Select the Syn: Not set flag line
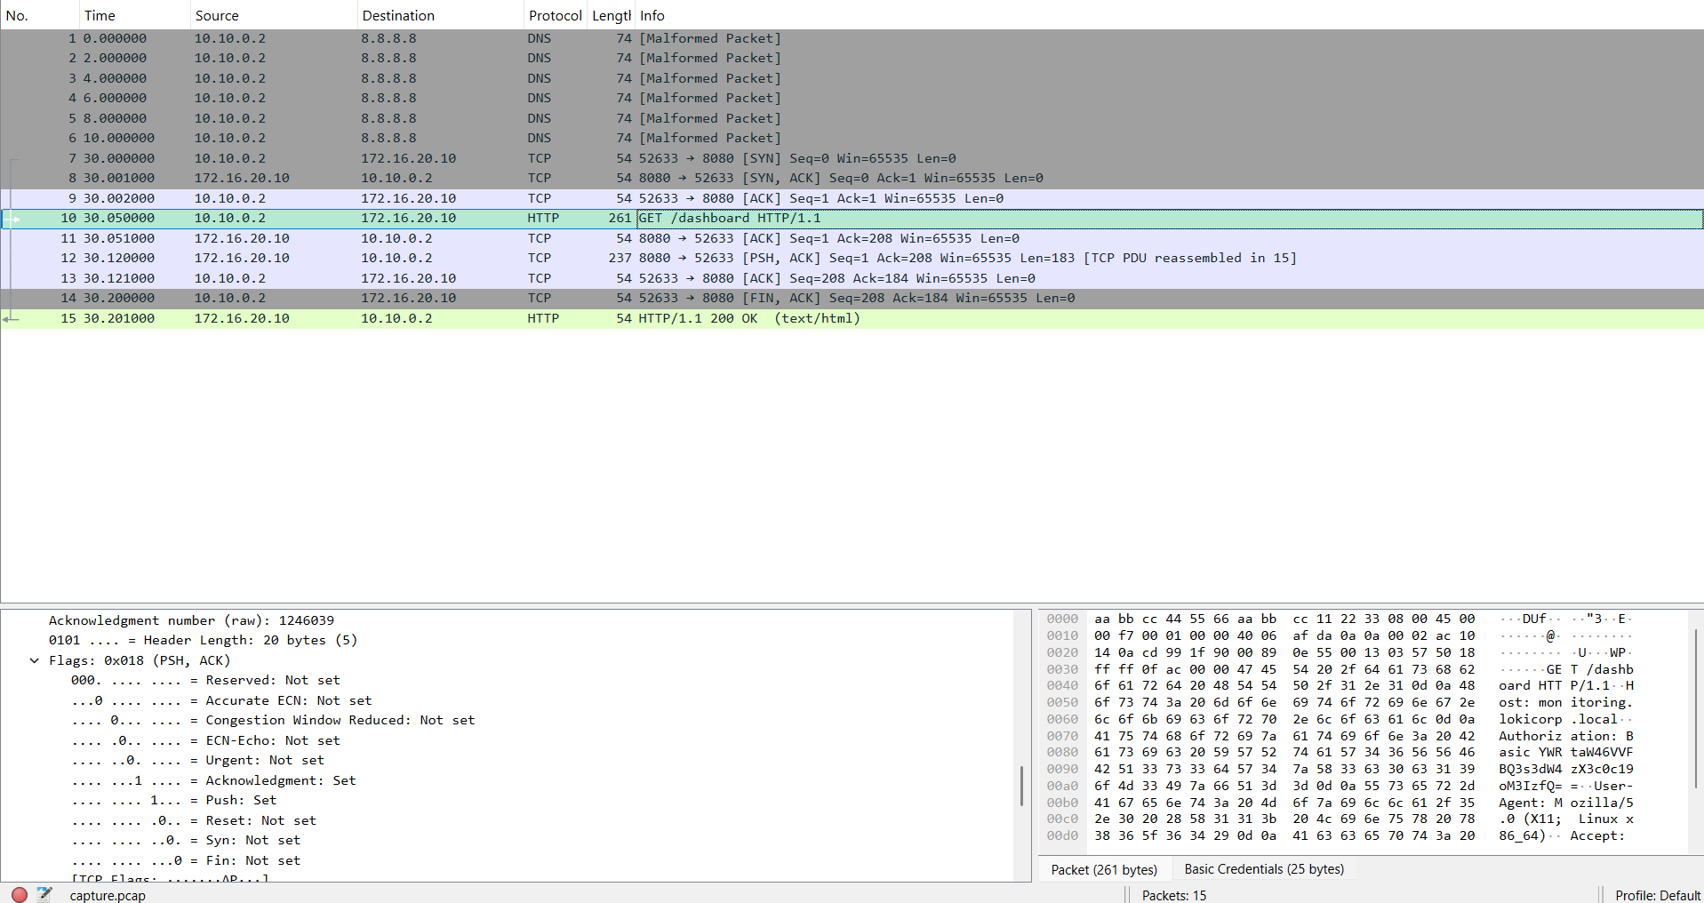Image resolution: width=1704 pixels, height=903 pixels. [186, 840]
